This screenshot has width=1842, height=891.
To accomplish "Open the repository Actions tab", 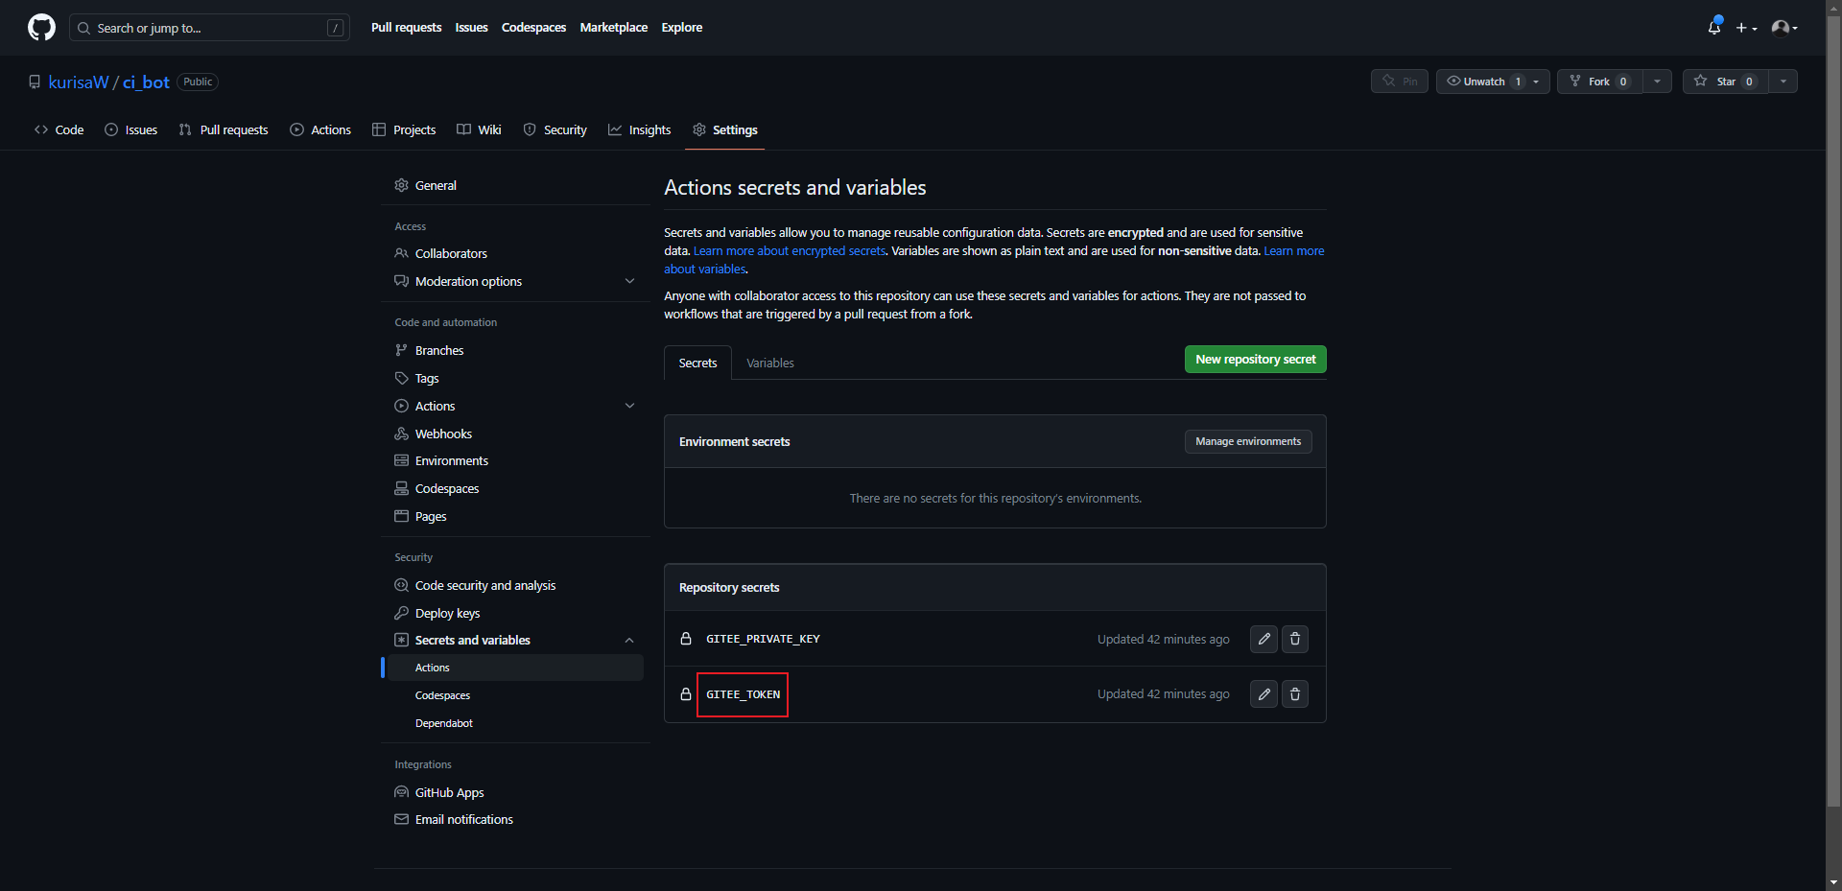I will tap(320, 130).
